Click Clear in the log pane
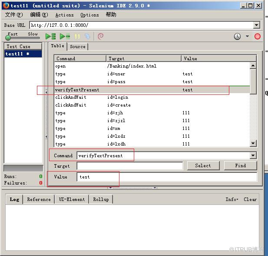Viewport: 268px width, 256px height. (x=250, y=199)
